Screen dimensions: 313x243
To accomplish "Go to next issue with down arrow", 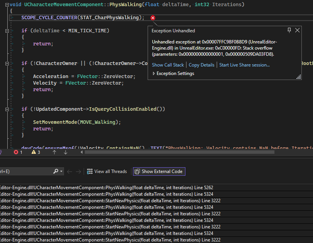I will tap(66, 152).
